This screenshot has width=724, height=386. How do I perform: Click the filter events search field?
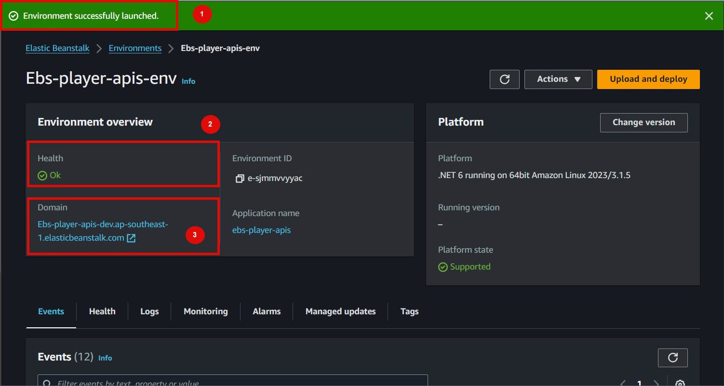pos(233,380)
